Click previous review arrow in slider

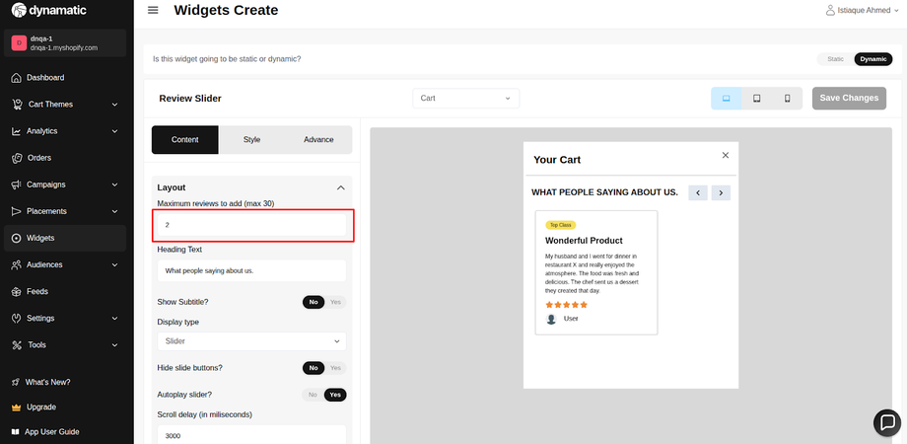(698, 192)
